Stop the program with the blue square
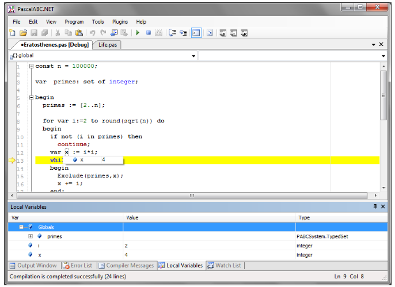This screenshot has width=395, height=287. [x=148, y=33]
